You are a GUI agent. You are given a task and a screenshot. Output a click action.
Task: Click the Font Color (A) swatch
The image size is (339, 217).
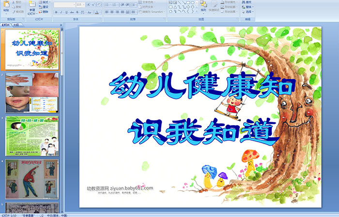[x=97, y=12]
